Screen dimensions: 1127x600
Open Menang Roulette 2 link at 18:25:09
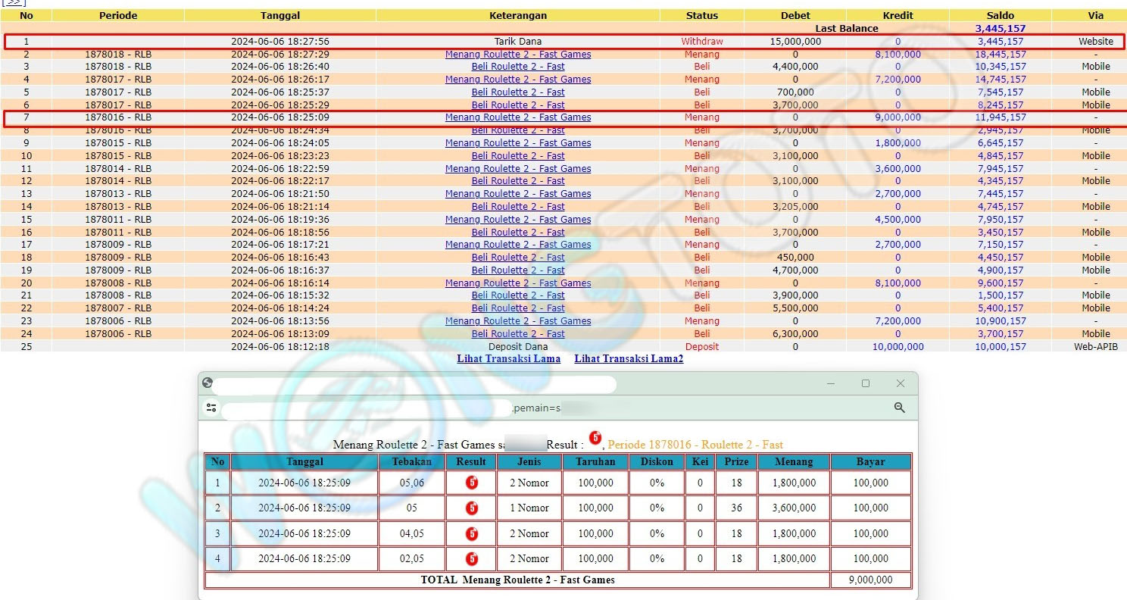point(518,117)
